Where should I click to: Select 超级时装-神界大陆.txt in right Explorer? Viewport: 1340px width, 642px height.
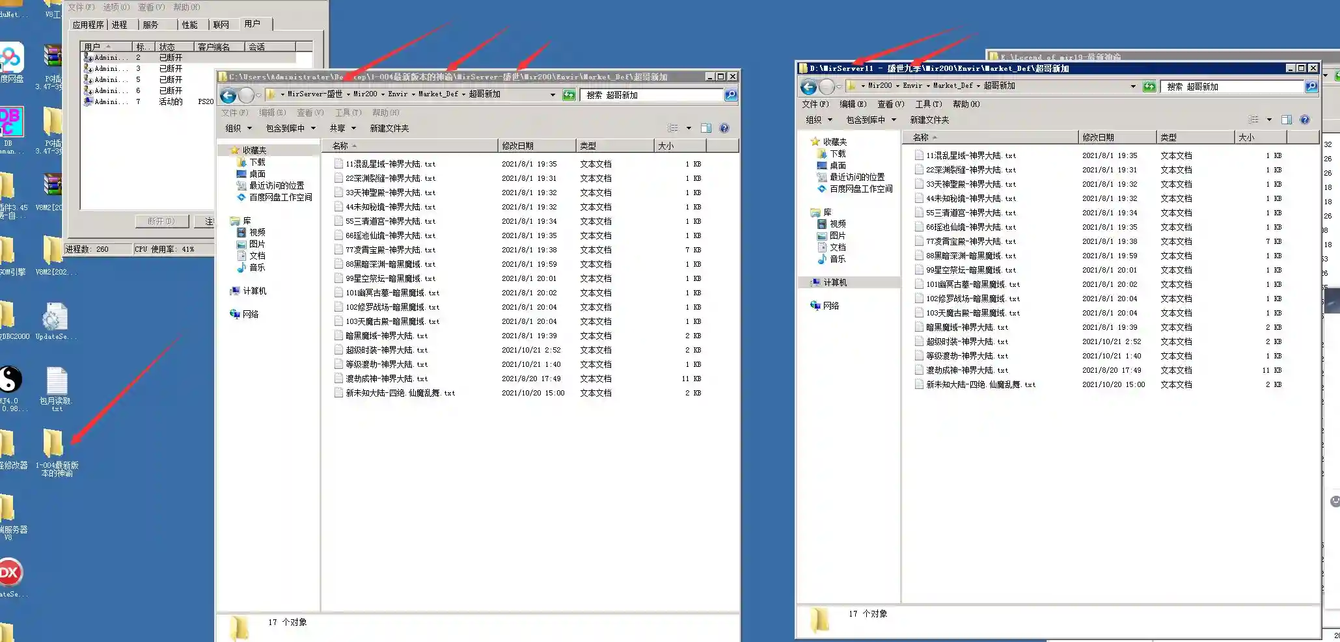click(x=961, y=341)
